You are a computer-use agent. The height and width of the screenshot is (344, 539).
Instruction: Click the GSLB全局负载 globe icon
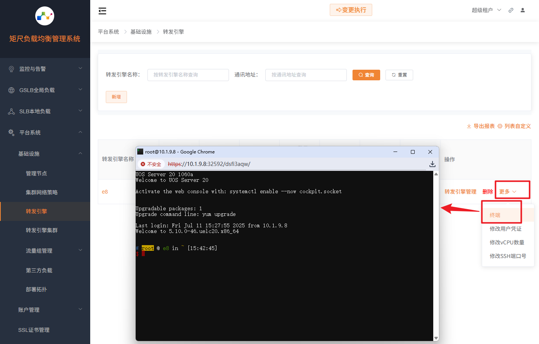(11, 90)
